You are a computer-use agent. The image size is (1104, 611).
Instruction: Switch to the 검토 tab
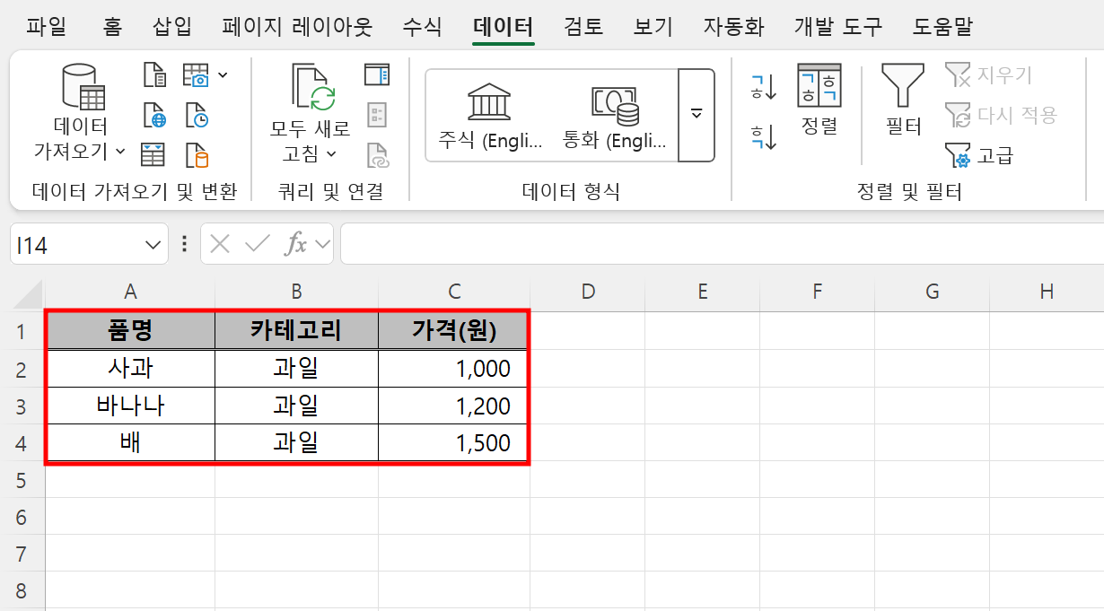coord(583,26)
